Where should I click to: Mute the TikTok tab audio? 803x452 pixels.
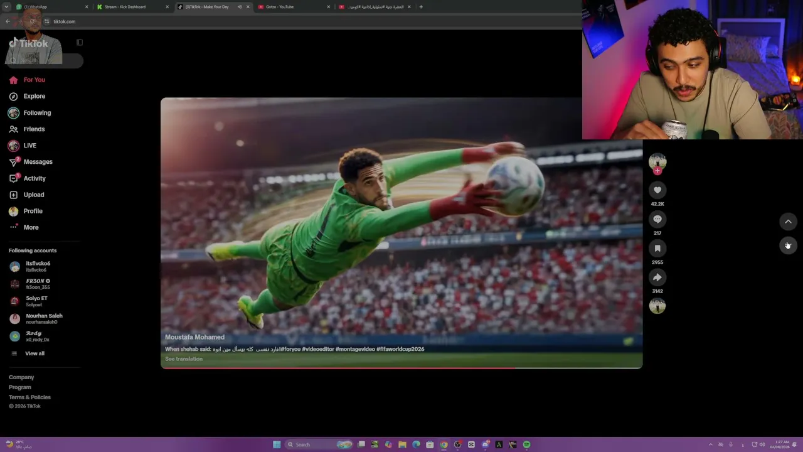click(x=240, y=7)
